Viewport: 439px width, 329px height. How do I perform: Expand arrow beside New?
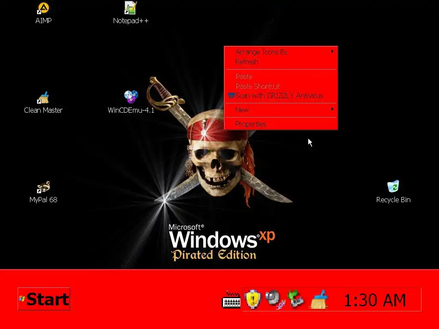tap(332, 109)
